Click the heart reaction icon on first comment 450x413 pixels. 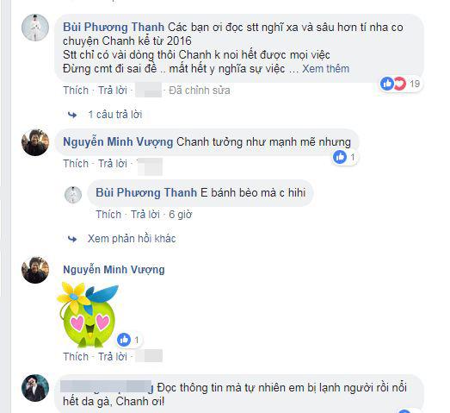399,84
